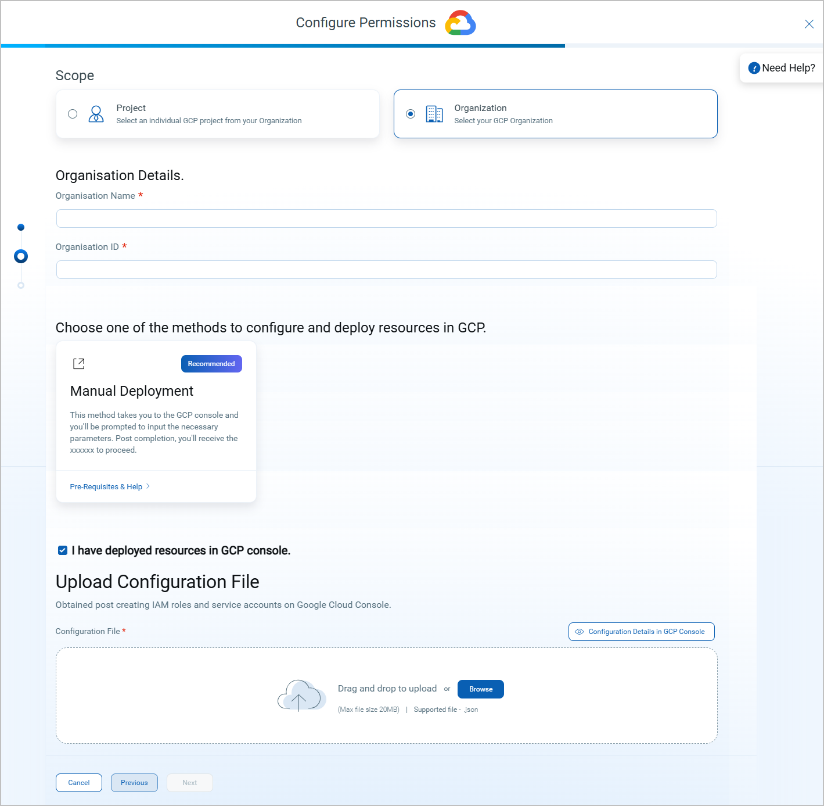
Task: Uncheck 'I have deployed resources in GCP console'
Action: [x=62, y=550]
